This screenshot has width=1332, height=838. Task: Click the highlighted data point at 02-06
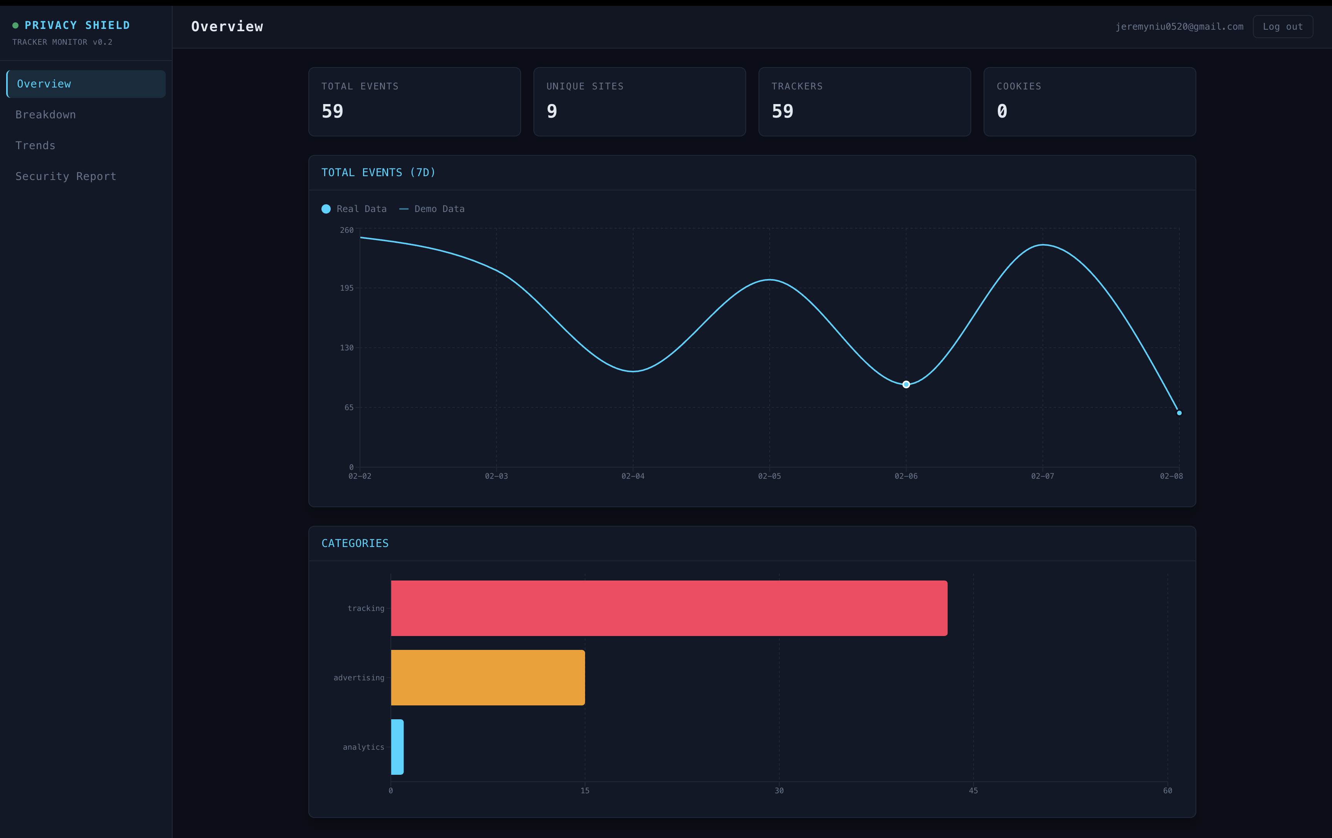pos(906,384)
